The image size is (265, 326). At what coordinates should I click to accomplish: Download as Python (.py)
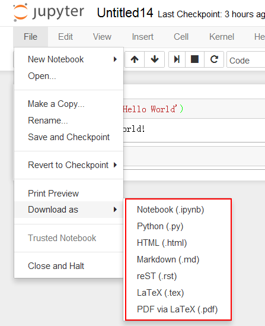pos(178,226)
